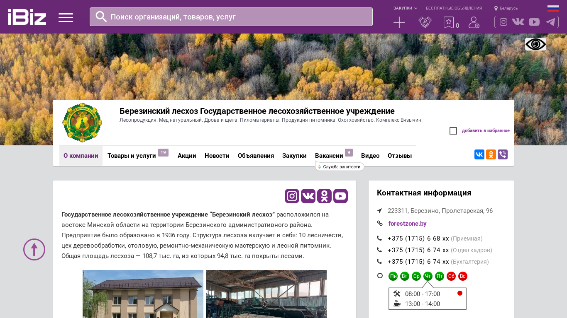The image size is (567, 318).
Task: Share company page via Viber
Action: pyautogui.click(x=503, y=154)
